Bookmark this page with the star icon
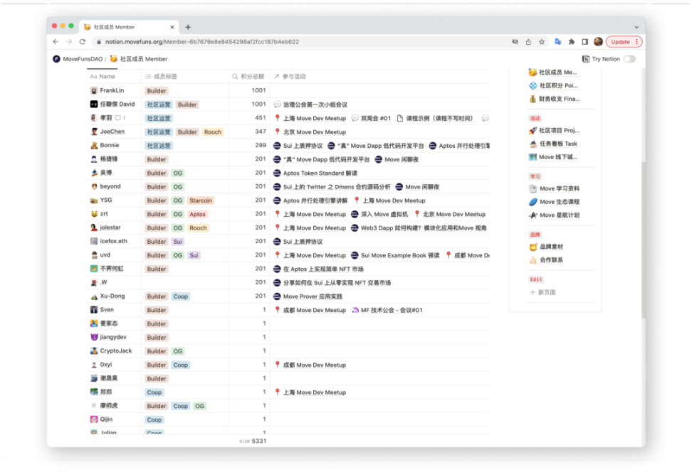Viewport: 692px width, 472px height. tap(542, 42)
